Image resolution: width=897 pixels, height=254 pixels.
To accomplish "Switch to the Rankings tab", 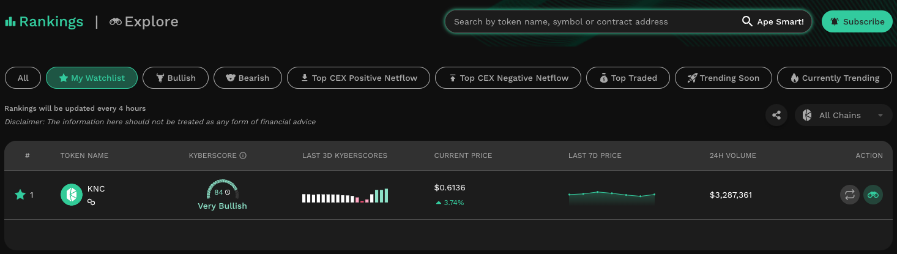I will [x=44, y=22].
